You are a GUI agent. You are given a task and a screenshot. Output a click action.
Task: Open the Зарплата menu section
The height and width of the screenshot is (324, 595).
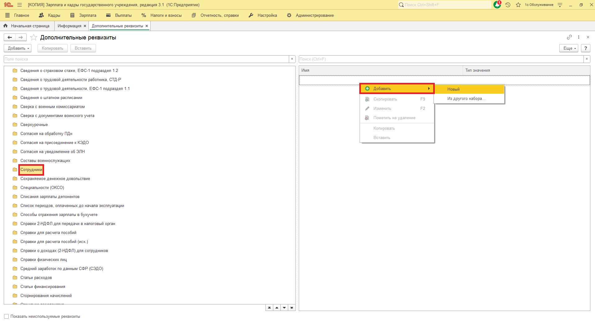[x=84, y=15]
